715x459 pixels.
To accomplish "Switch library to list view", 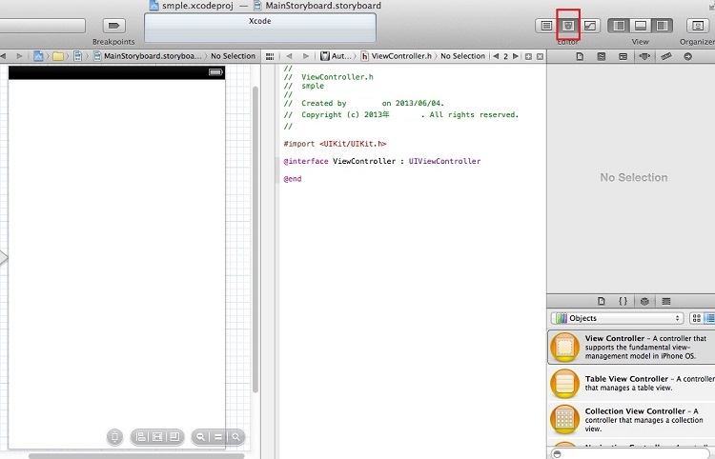I will (x=710, y=318).
